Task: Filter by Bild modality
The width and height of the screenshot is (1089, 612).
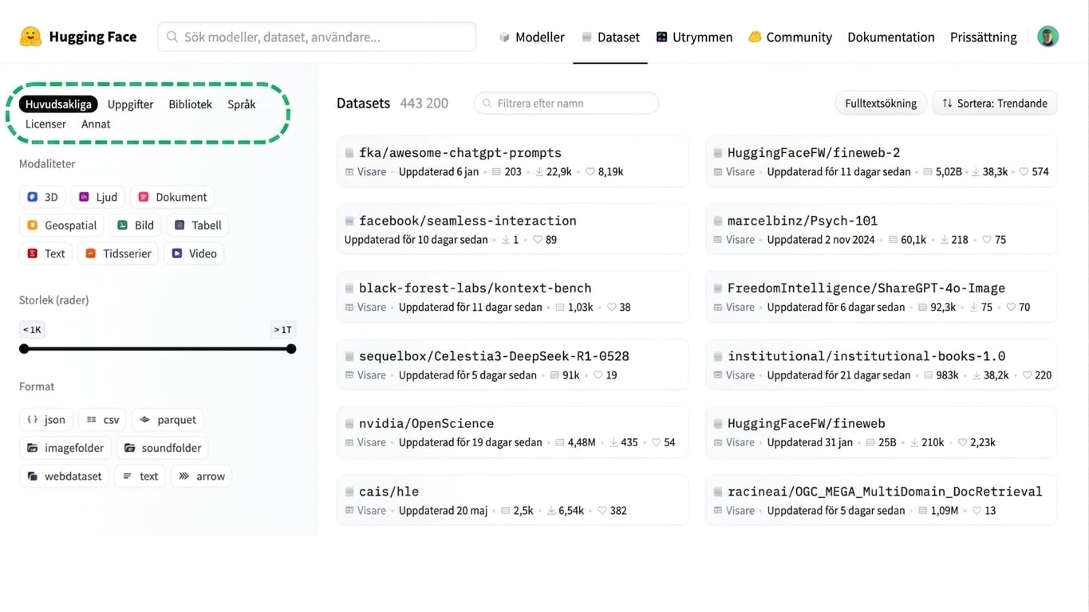Action: [x=136, y=226]
